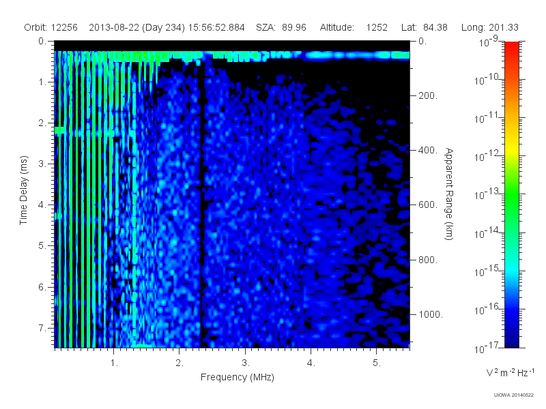Click the "Apparent Range (km)" axis label

(x=450, y=194)
